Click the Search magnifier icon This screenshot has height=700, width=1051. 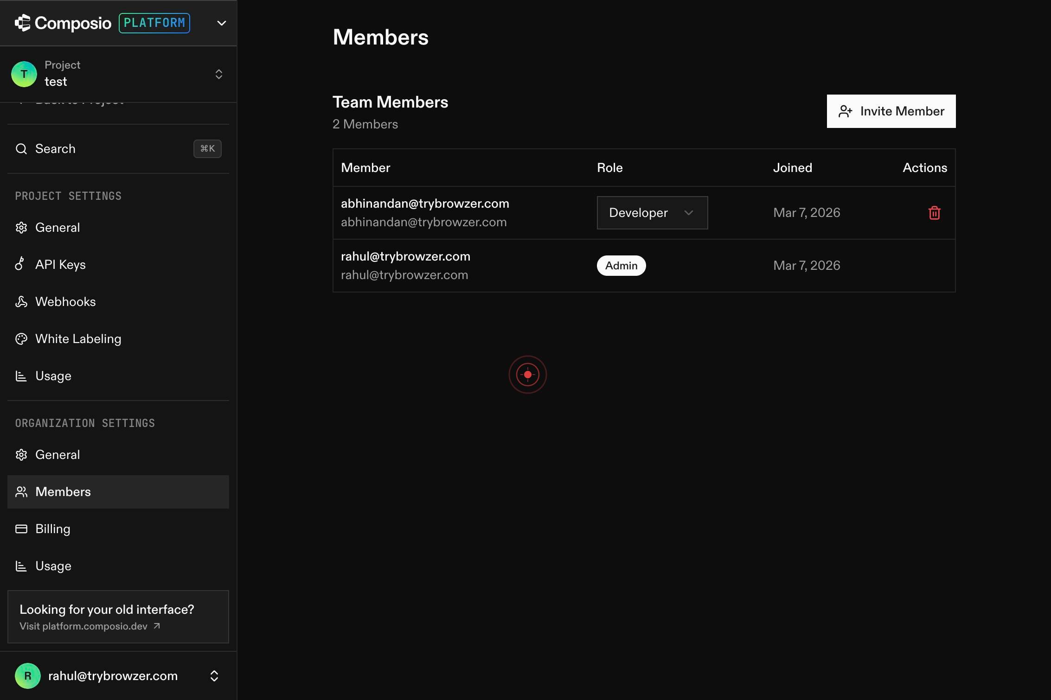point(21,148)
